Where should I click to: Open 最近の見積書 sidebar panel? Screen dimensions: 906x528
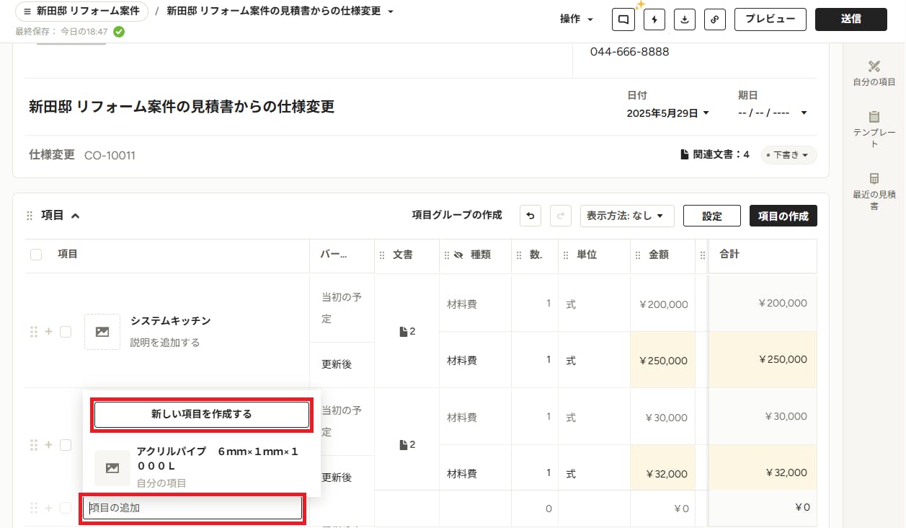coord(874,191)
